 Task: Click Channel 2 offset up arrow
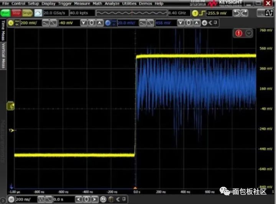[x=197, y=23]
